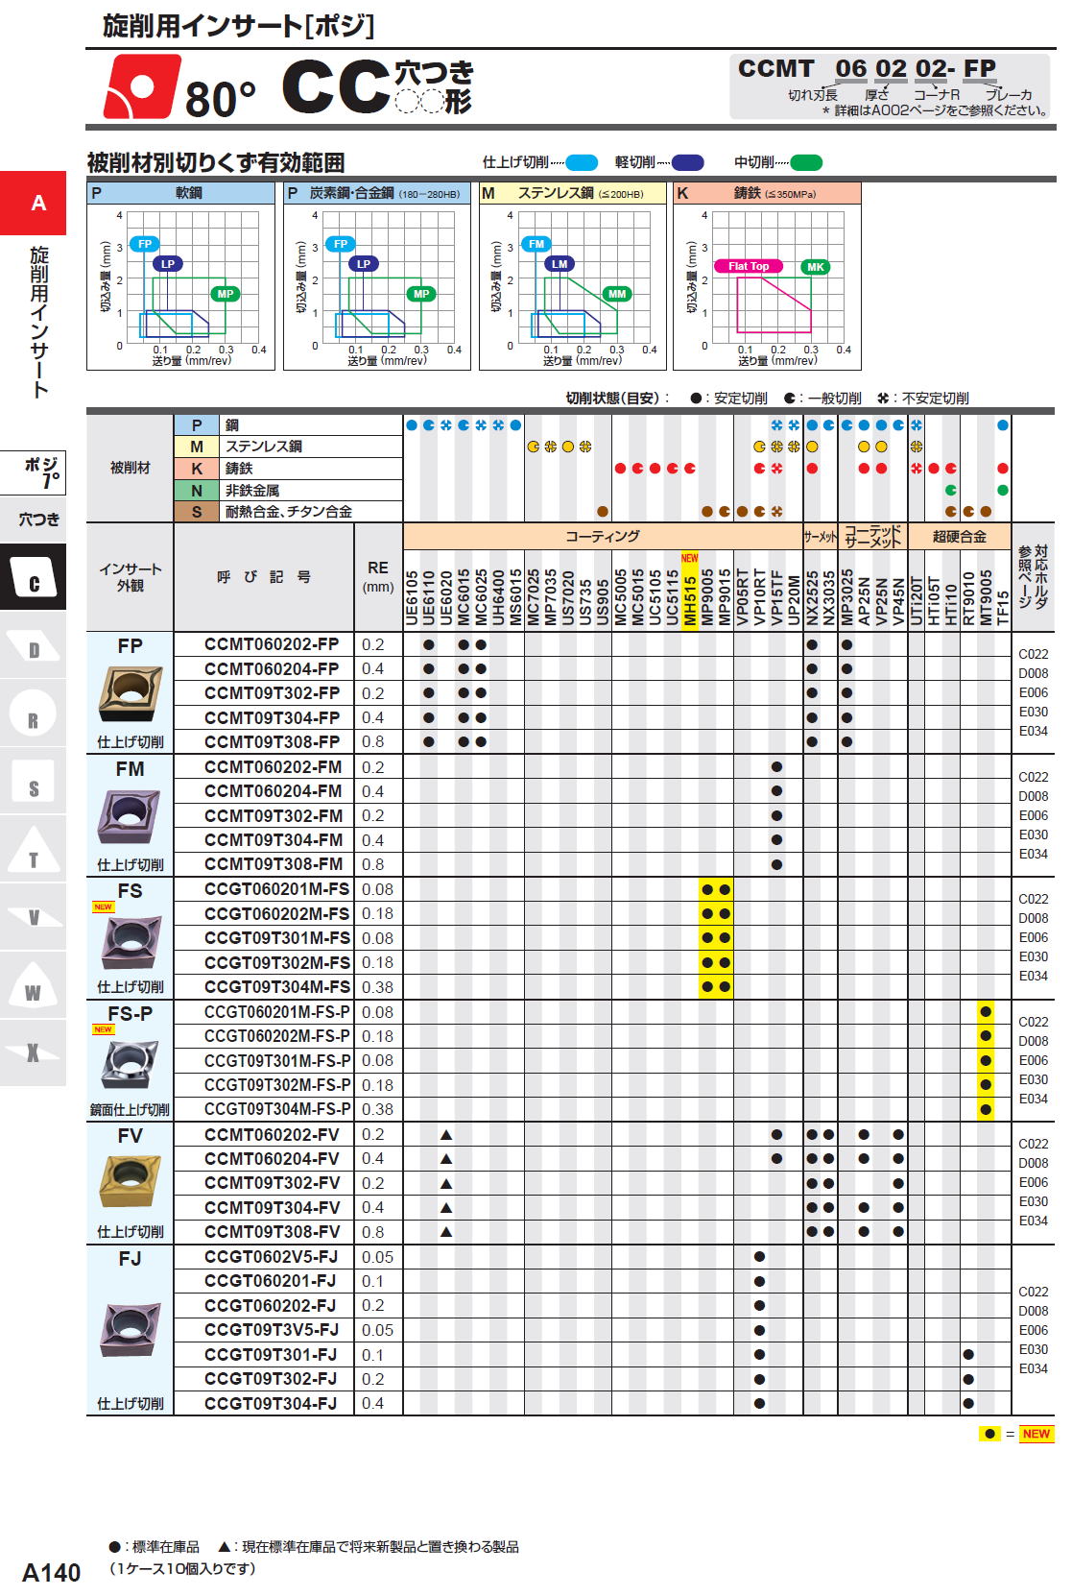
Task: Click the FS breaker insert photo
Action: tap(131, 942)
